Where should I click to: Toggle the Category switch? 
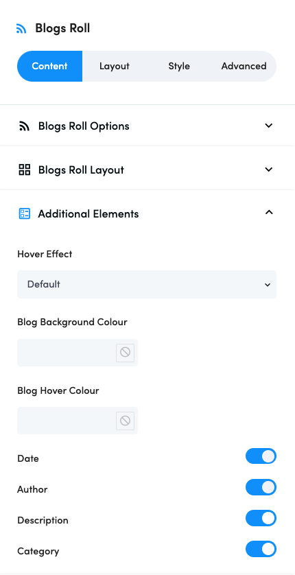[x=261, y=549]
